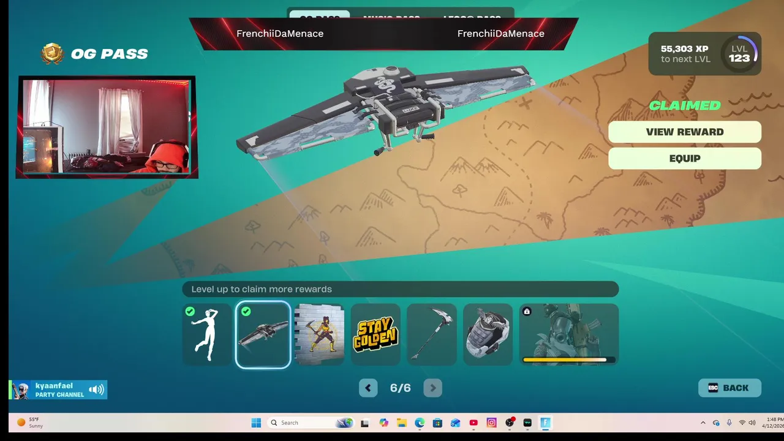This screenshot has height=441, width=784.
Task: Click the kyaanfael party channel name
Action: click(54, 386)
